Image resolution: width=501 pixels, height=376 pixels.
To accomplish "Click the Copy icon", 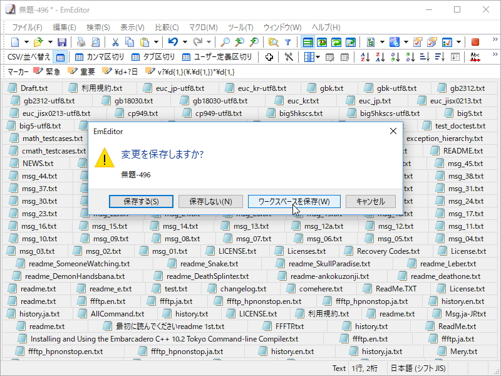I will 130,42.
